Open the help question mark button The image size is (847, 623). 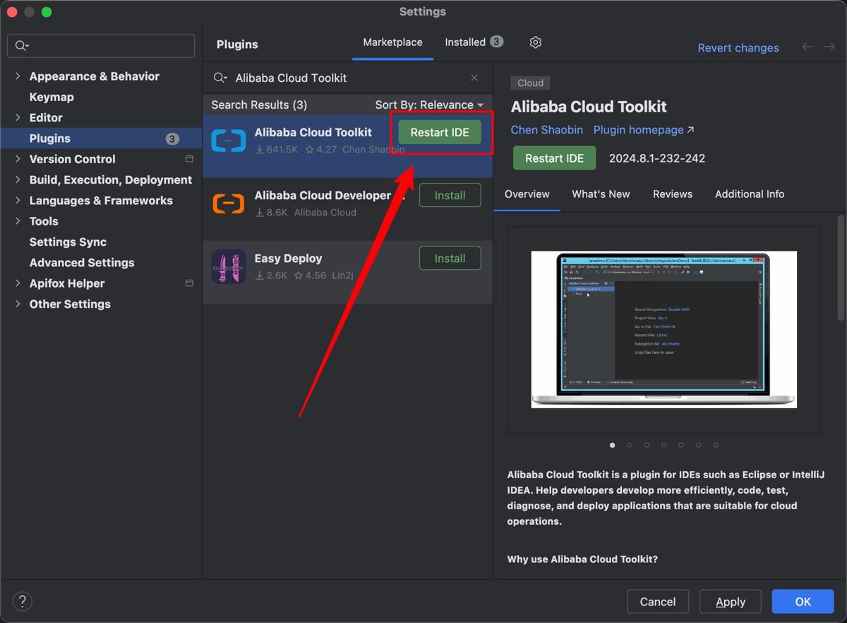pyautogui.click(x=23, y=601)
